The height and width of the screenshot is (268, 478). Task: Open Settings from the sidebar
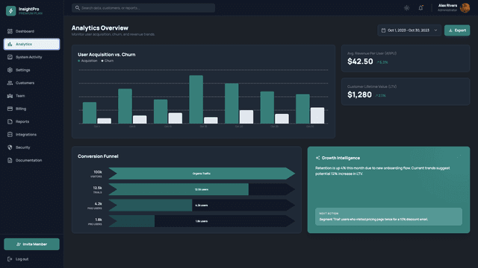(x=31, y=70)
